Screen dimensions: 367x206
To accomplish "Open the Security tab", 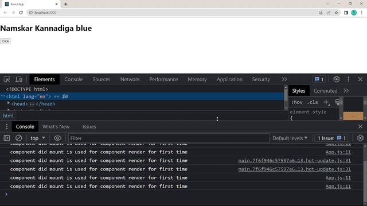I will click(x=261, y=80).
